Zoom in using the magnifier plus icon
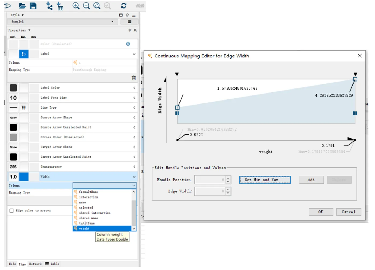Viewport: 375px width, 270px height. pos(76,6)
